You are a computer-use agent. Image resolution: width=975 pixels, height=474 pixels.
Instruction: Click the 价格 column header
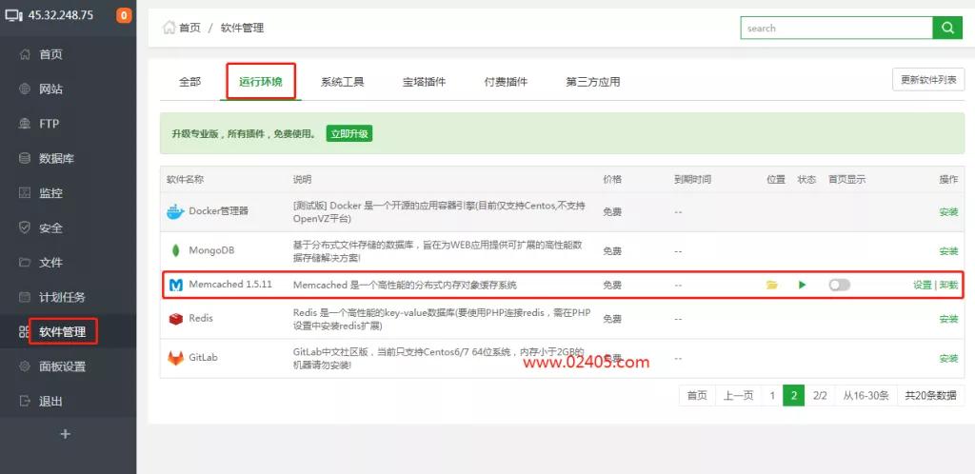tap(612, 180)
